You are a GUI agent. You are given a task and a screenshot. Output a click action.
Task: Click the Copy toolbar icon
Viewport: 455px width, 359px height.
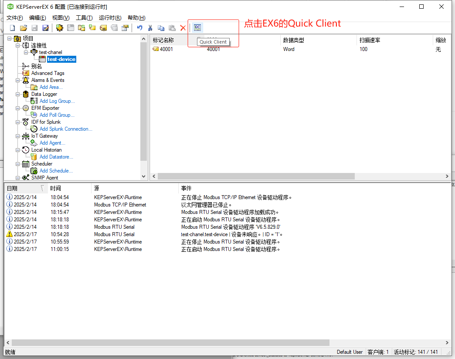161,28
